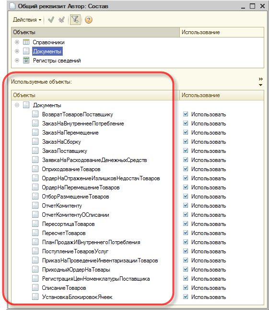Image resolution: width=269 pixels, height=310 pixels.
Task: Click the lower Использование column header
Action: (x=222, y=95)
